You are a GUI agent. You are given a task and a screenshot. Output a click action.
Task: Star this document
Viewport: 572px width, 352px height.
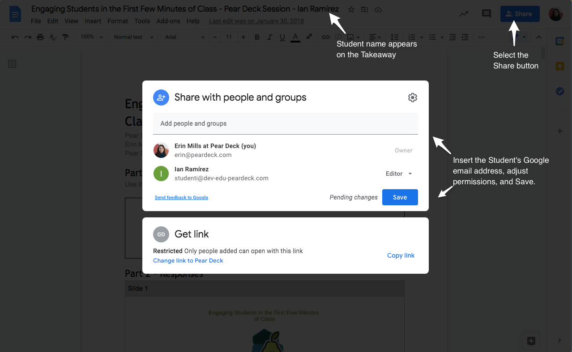[351, 9]
